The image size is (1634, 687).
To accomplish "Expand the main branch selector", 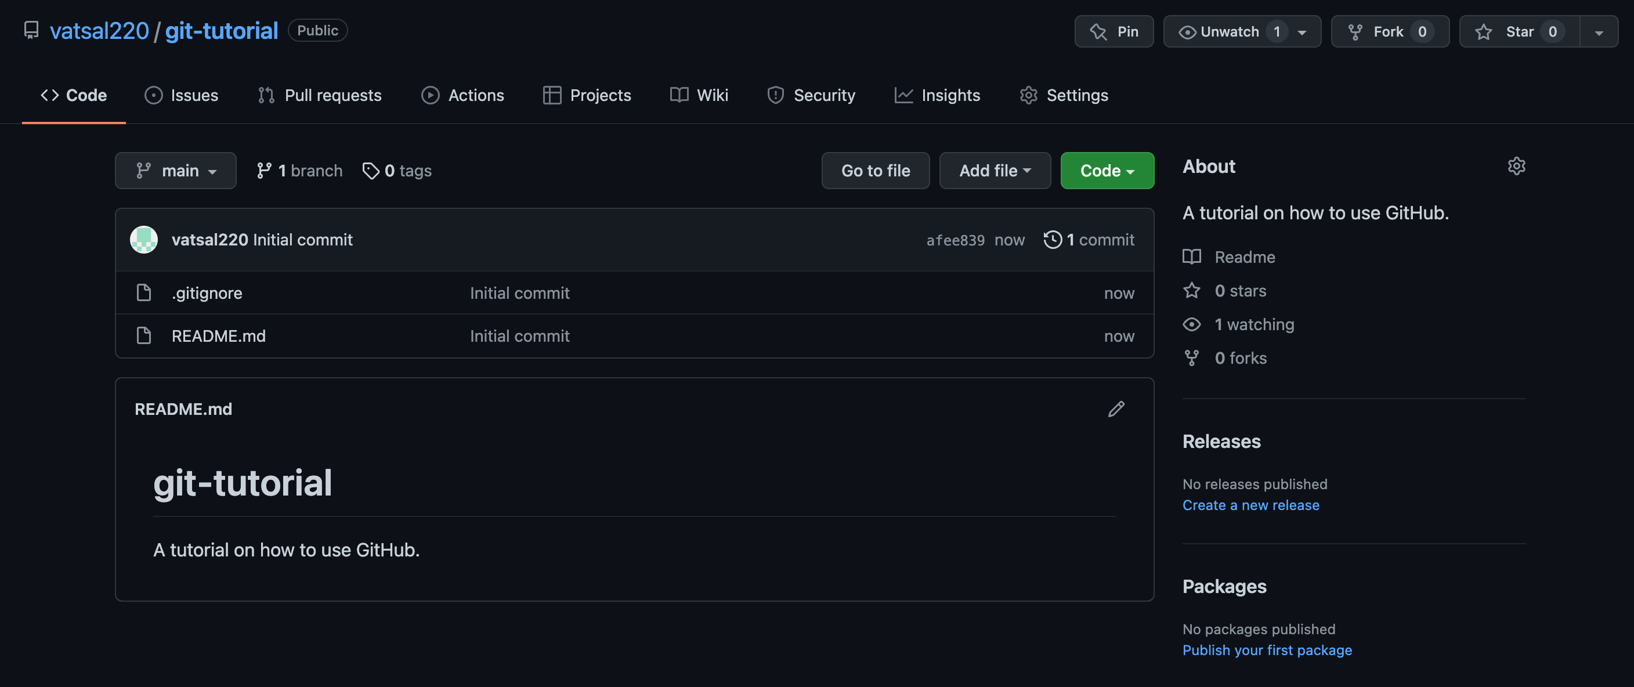I will [x=176, y=171].
